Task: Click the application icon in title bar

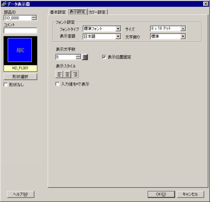Action: tap(4, 4)
